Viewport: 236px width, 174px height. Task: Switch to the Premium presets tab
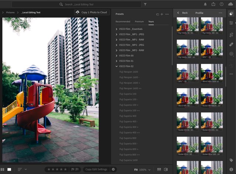pos(139,22)
